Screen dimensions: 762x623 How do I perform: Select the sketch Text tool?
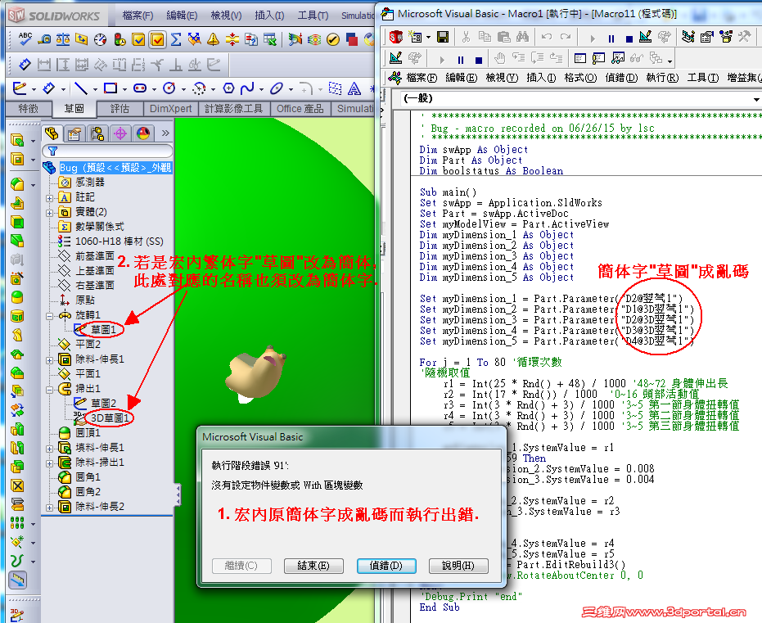point(354,88)
